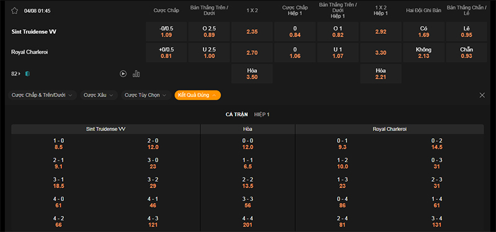This screenshot has height=232, width=496.
Task: Open live stream play icon
Action: 123,74
